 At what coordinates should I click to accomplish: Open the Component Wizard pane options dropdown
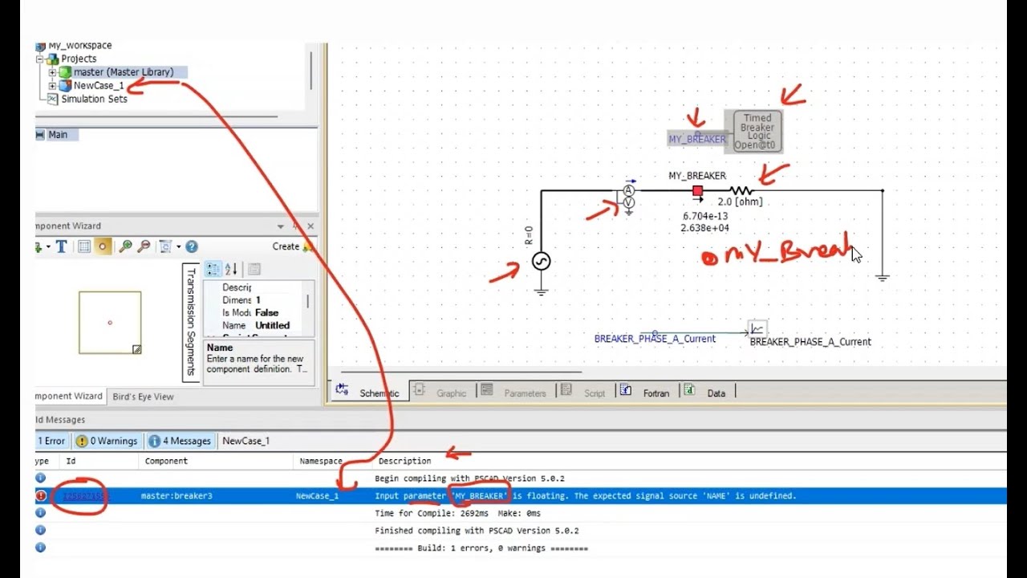[x=281, y=226]
